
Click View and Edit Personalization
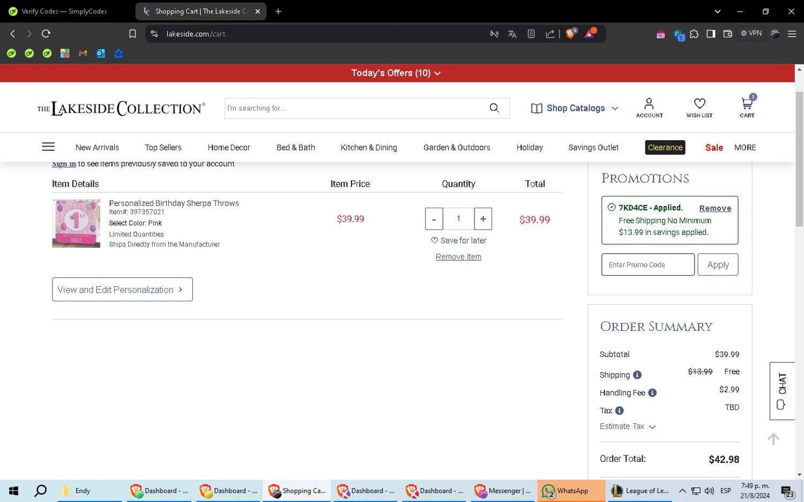pyautogui.click(x=122, y=290)
